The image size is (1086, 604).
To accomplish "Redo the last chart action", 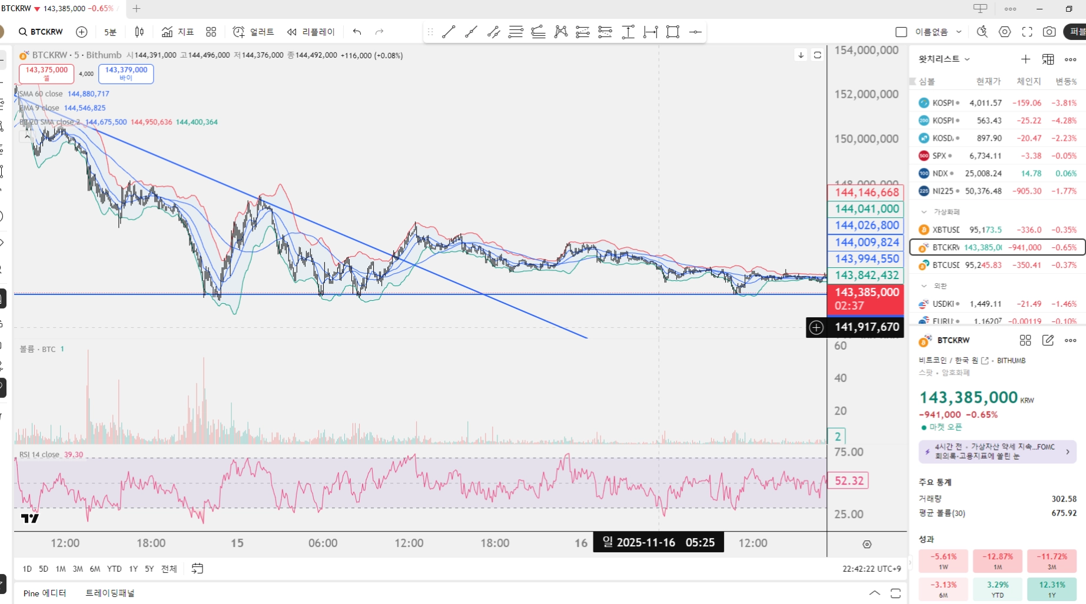I will point(380,32).
